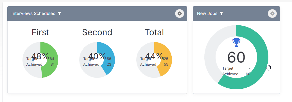Open New Jobs widget gear settings
The image size is (292, 102).
coord(272,14)
